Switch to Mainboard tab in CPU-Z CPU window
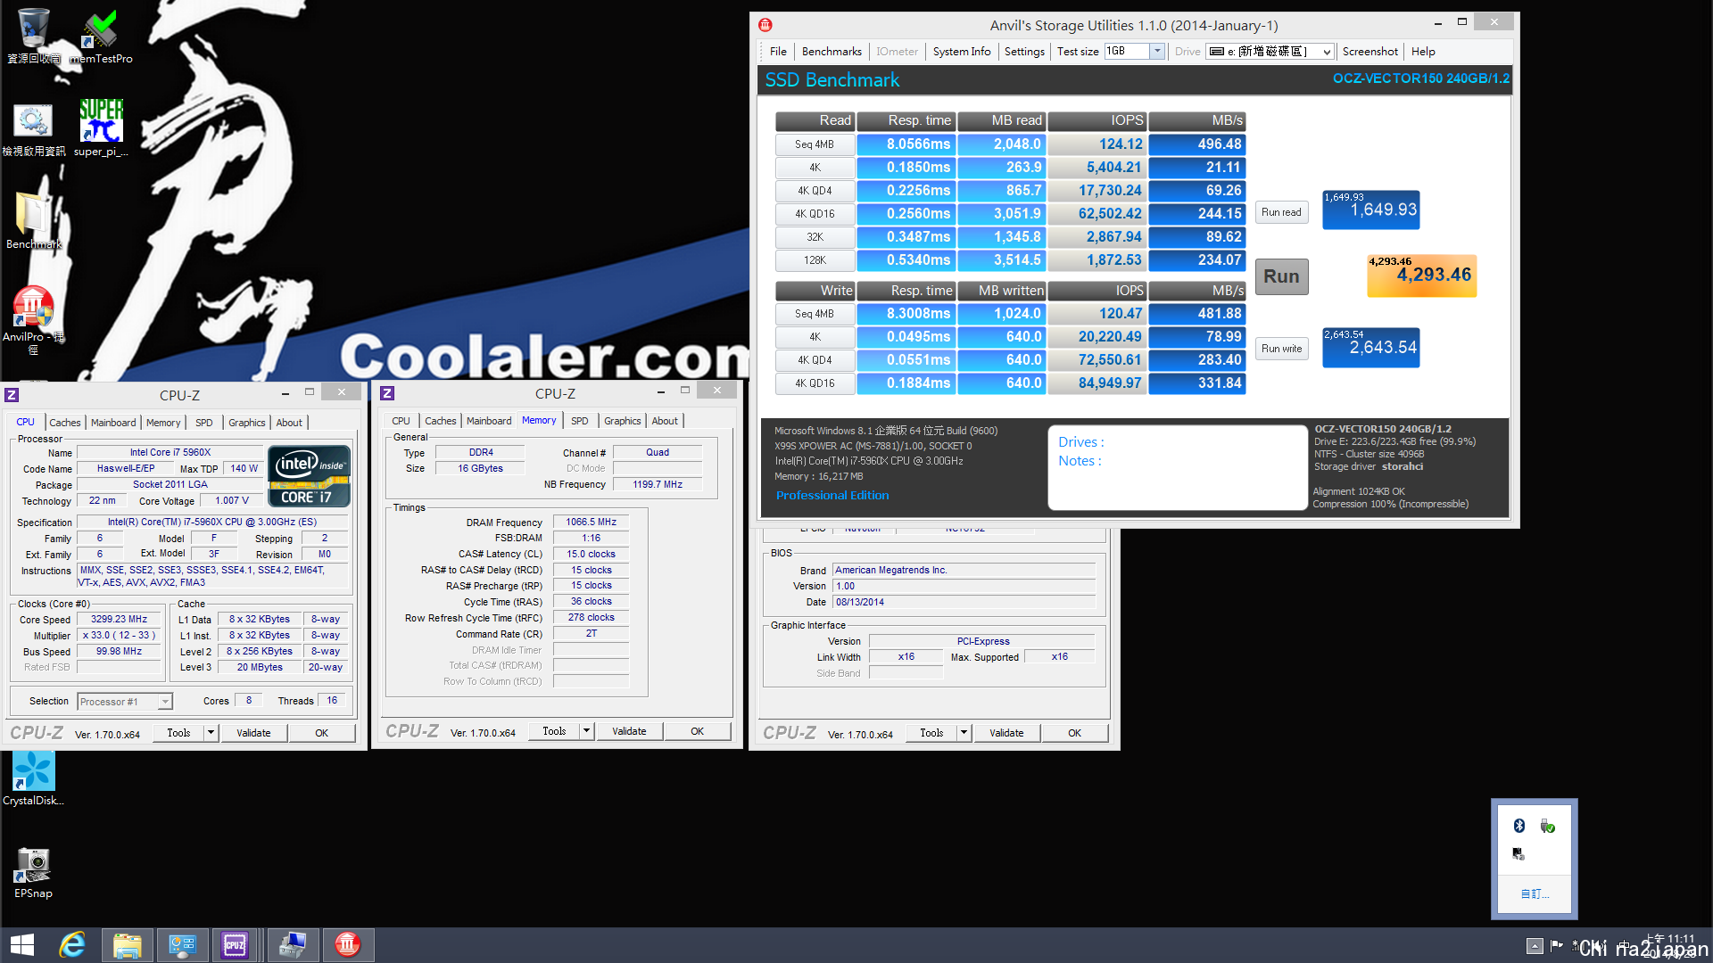 click(113, 423)
